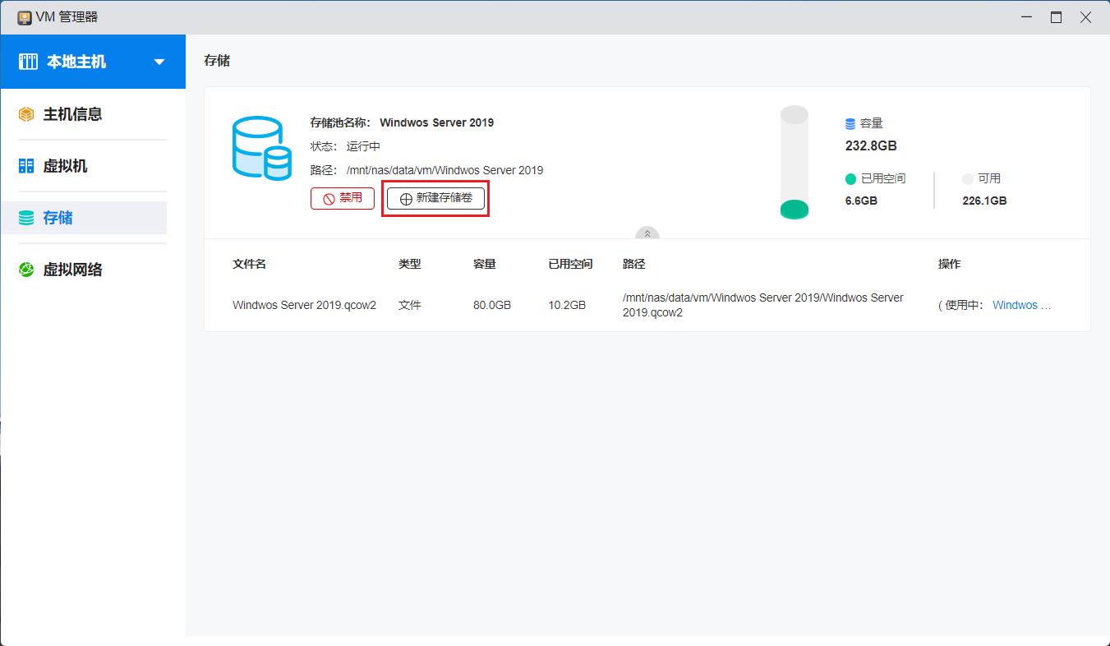
Task: Click the storage pool database icon
Action: [262, 148]
